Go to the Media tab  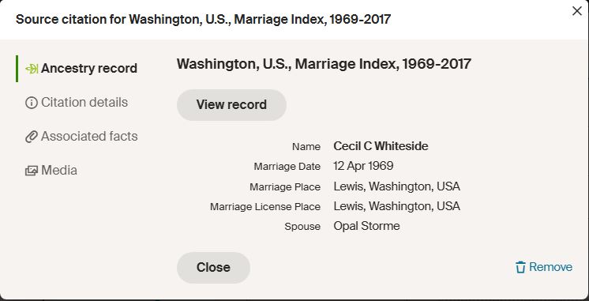click(x=59, y=170)
